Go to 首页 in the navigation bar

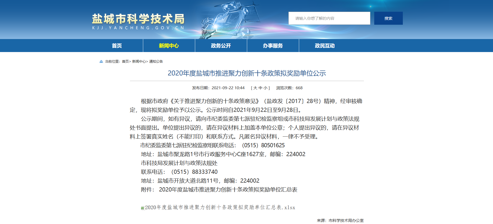pyautogui.click(x=117, y=46)
